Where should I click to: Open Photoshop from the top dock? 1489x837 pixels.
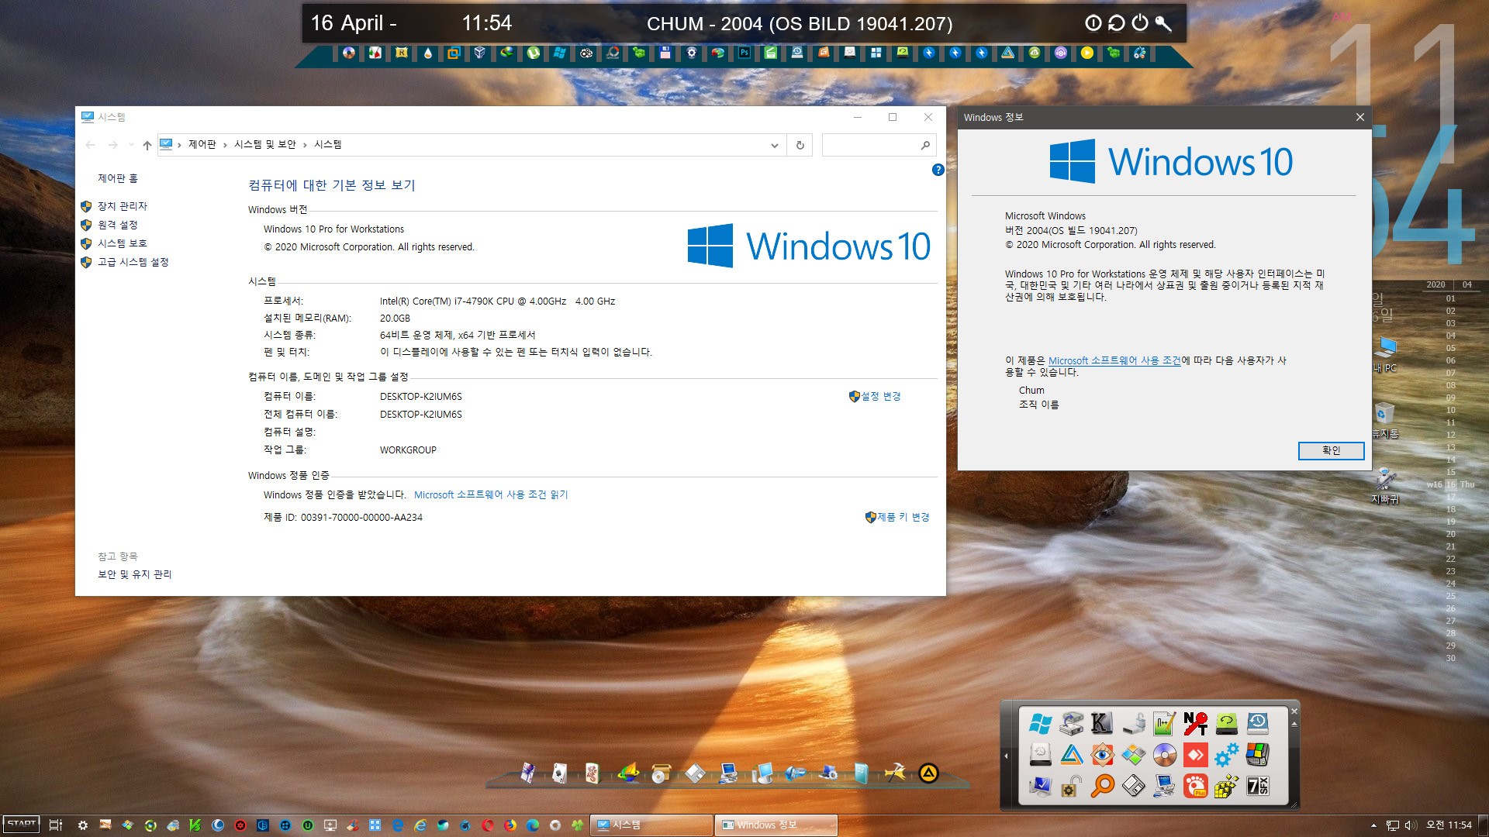click(744, 53)
